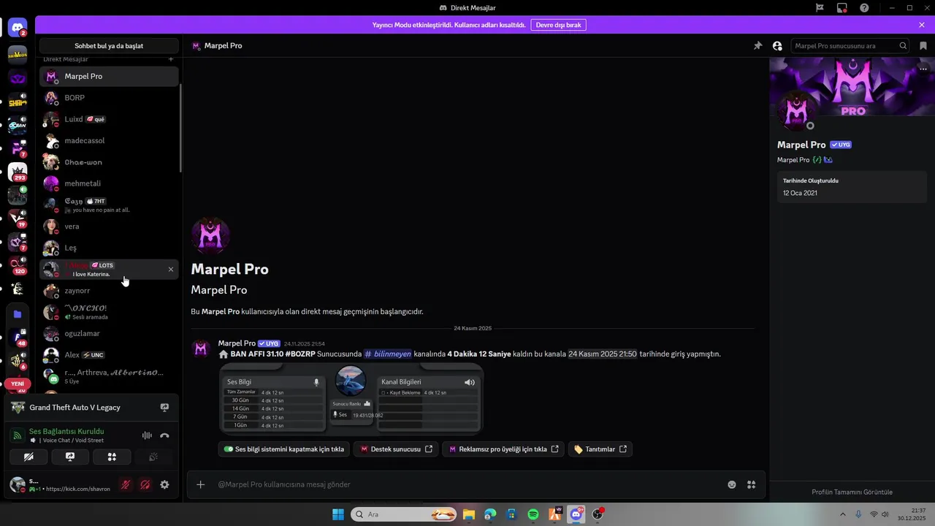The width and height of the screenshot is (935, 526).
Task: Open the Destek sunucusu link
Action: (397, 449)
